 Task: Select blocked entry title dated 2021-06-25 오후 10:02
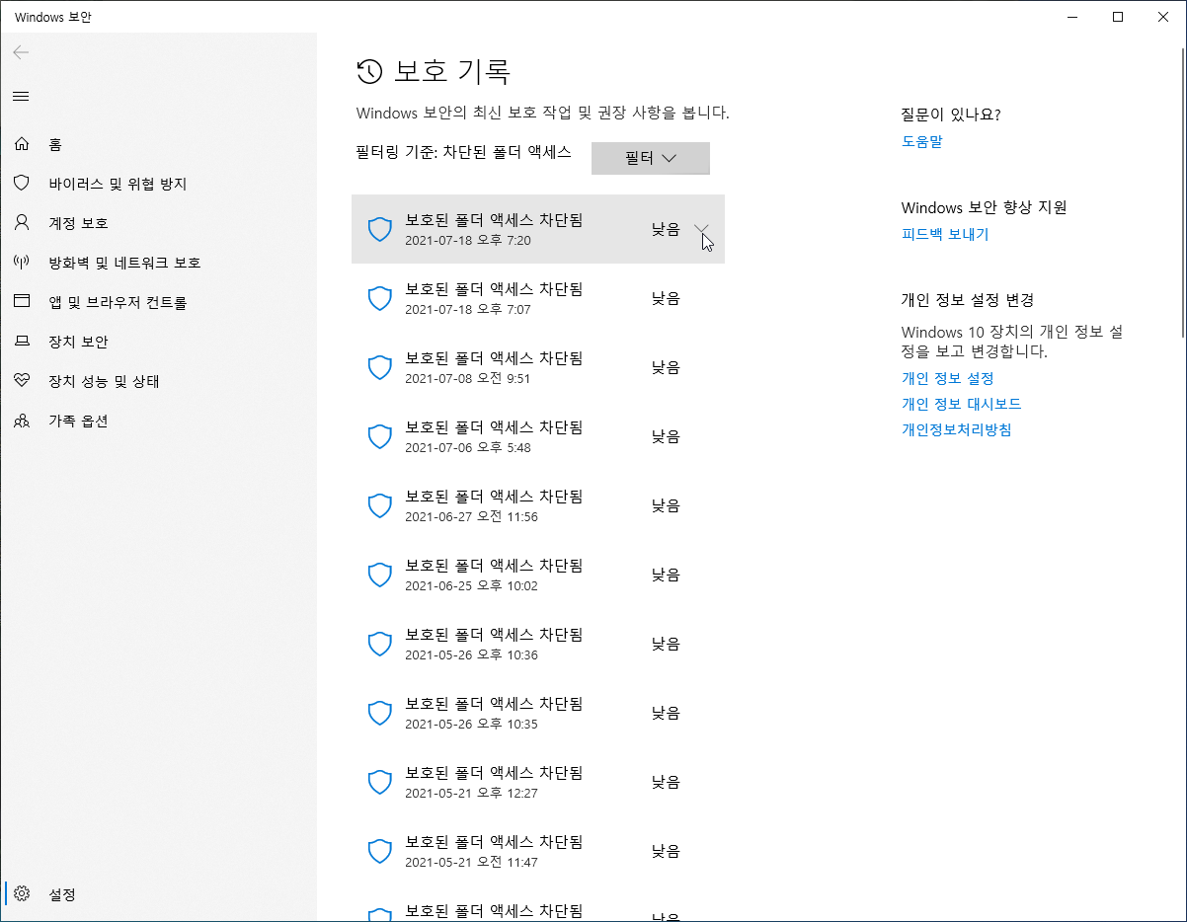(x=494, y=566)
